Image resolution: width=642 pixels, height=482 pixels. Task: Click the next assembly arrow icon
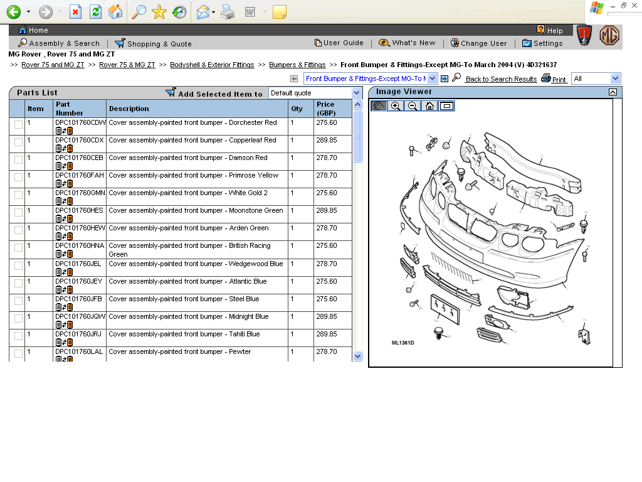click(445, 78)
